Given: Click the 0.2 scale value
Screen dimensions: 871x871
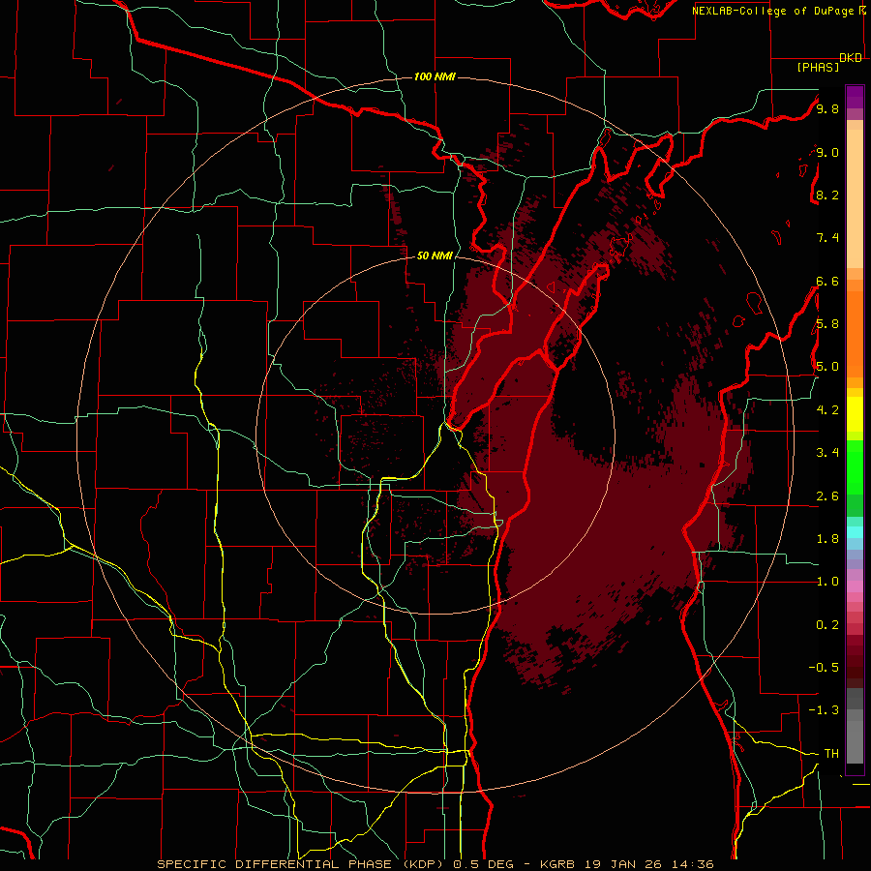Looking at the screenshot, I should coord(827,625).
